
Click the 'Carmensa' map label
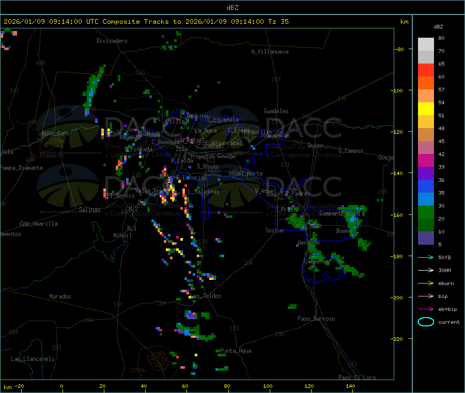pyautogui.click(x=316, y=262)
